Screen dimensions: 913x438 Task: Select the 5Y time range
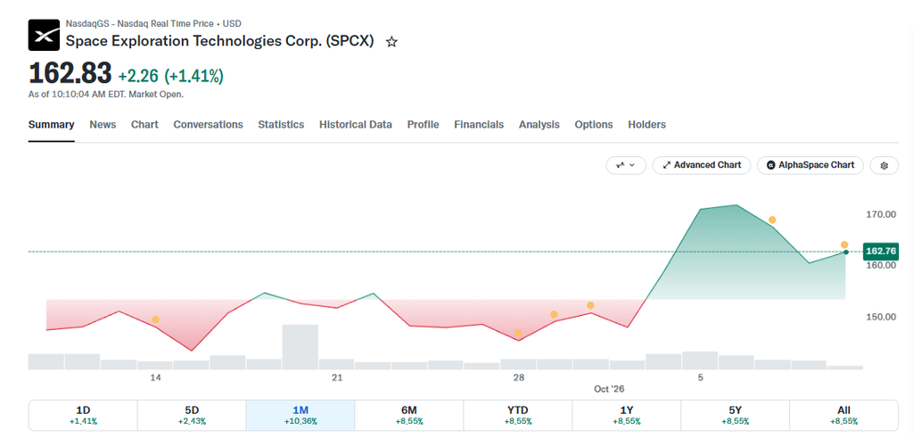point(736,416)
